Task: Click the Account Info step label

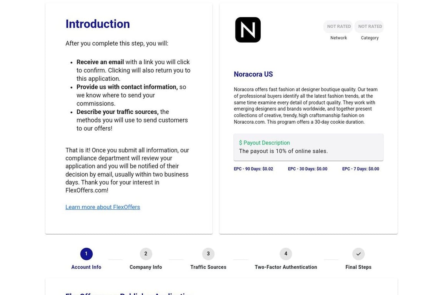Action: point(86,267)
